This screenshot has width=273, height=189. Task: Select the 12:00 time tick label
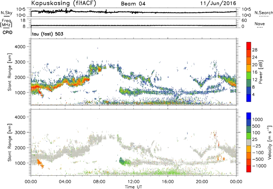pyautogui.click(x=133, y=182)
